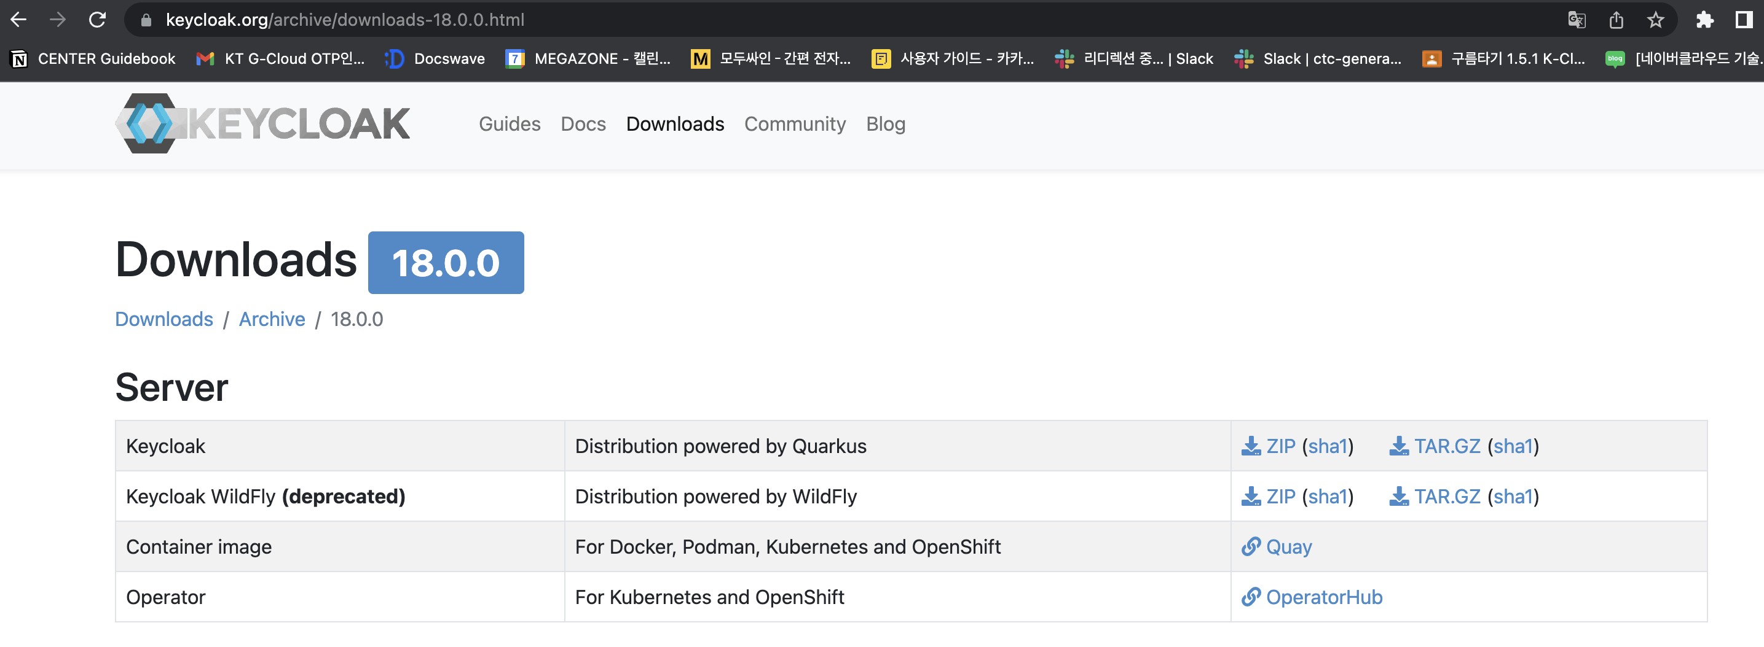Click the 18.0.0 breadcrumb text
The image size is (1764, 647).
click(x=356, y=319)
